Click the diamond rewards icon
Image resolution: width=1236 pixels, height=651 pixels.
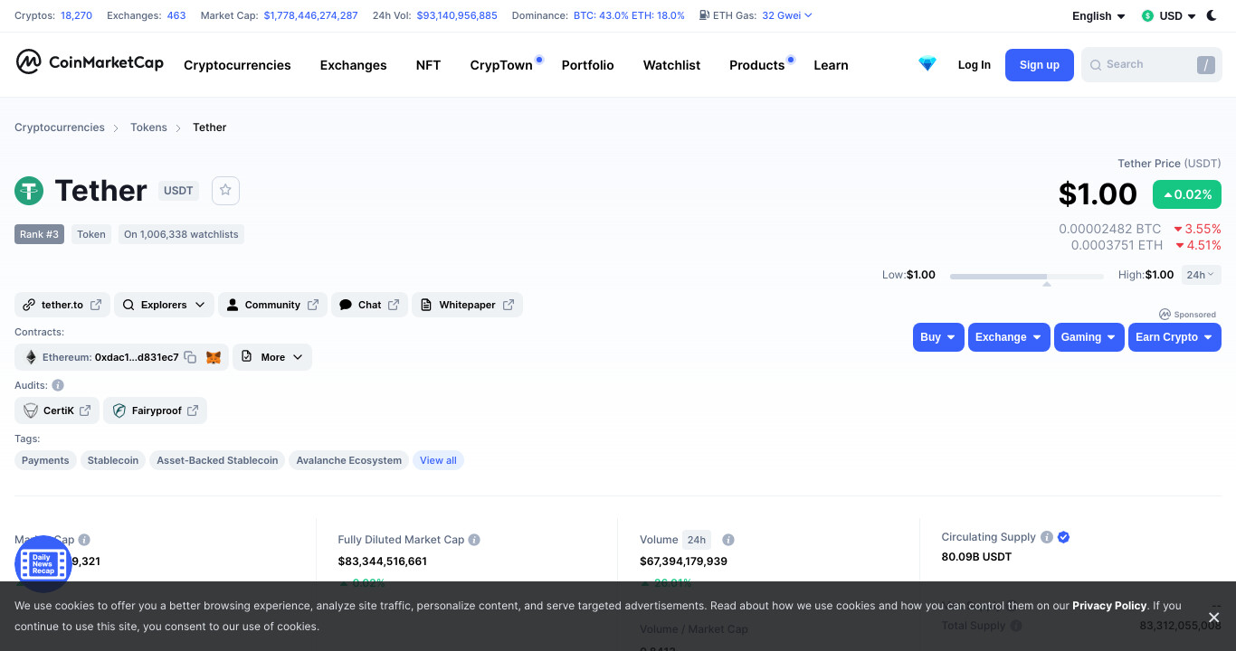[927, 64]
